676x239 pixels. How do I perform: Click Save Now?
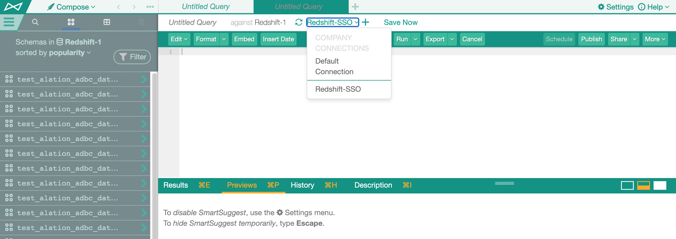[401, 22]
